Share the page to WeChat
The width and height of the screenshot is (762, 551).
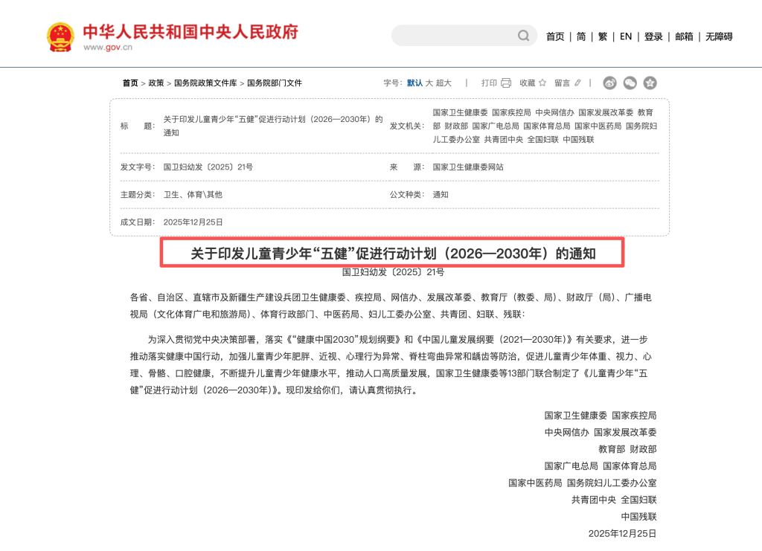coord(630,83)
